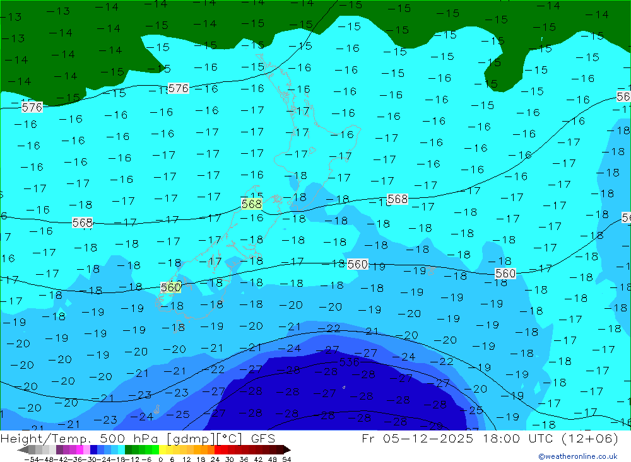The image size is (631, 462).
Task: Pick the dark purple swatch above -42
Action: [x=59, y=450]
